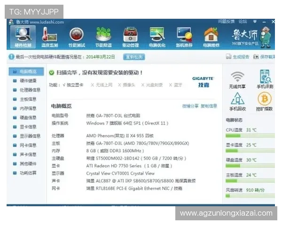Screen dimensions: 282x225
Task: Click the 硬盘温度 30℃ progress bar
Action: coord(250,166)
